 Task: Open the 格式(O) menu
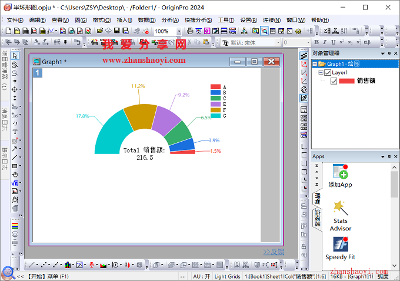102,20
